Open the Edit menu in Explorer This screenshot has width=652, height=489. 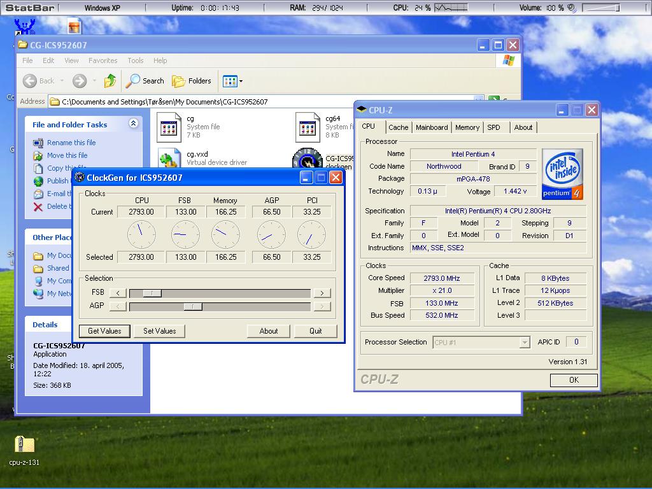click(48, 60)
